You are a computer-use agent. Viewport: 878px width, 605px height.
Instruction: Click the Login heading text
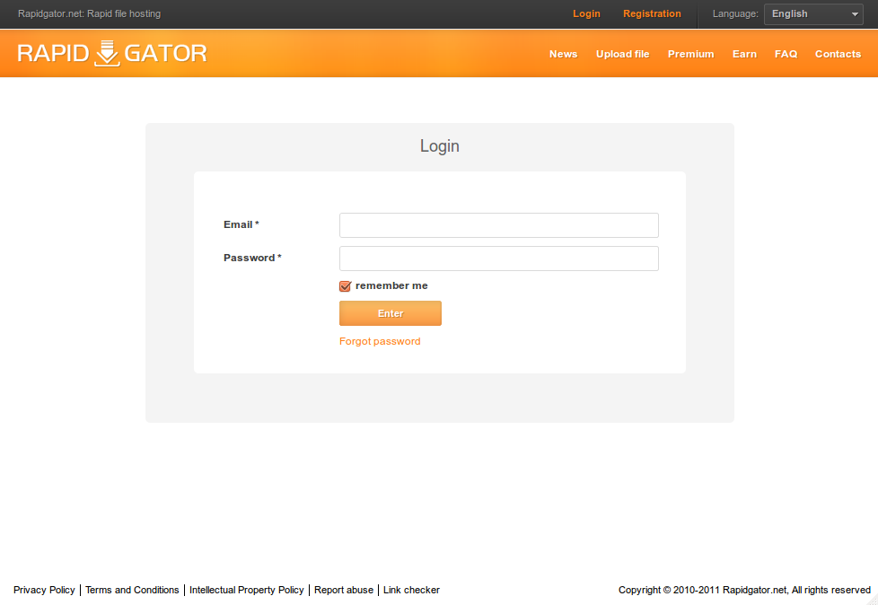coord(440,146)
